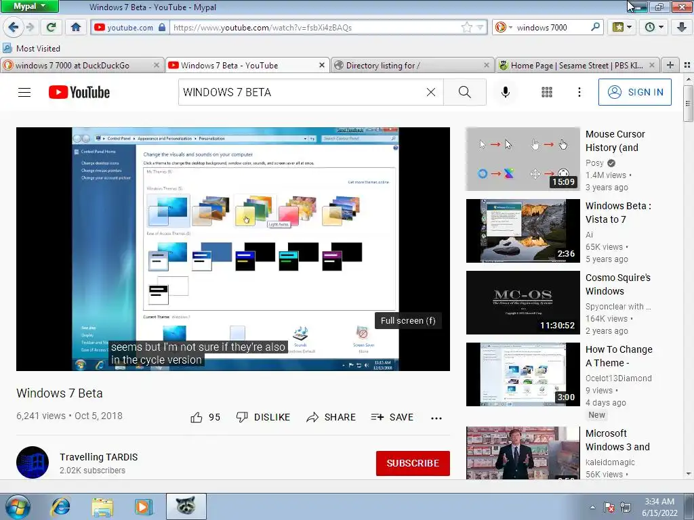Open the history clock dropdown
Screen dimensions: 694x520
click(x=654, y=27)
